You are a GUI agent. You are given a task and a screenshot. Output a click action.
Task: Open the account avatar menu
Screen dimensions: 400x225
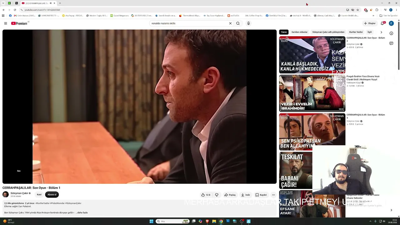(x=391, y=23)
